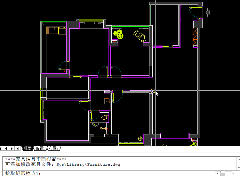
Task: Go to the previous layout tab arrow
Action: [6, 148]
